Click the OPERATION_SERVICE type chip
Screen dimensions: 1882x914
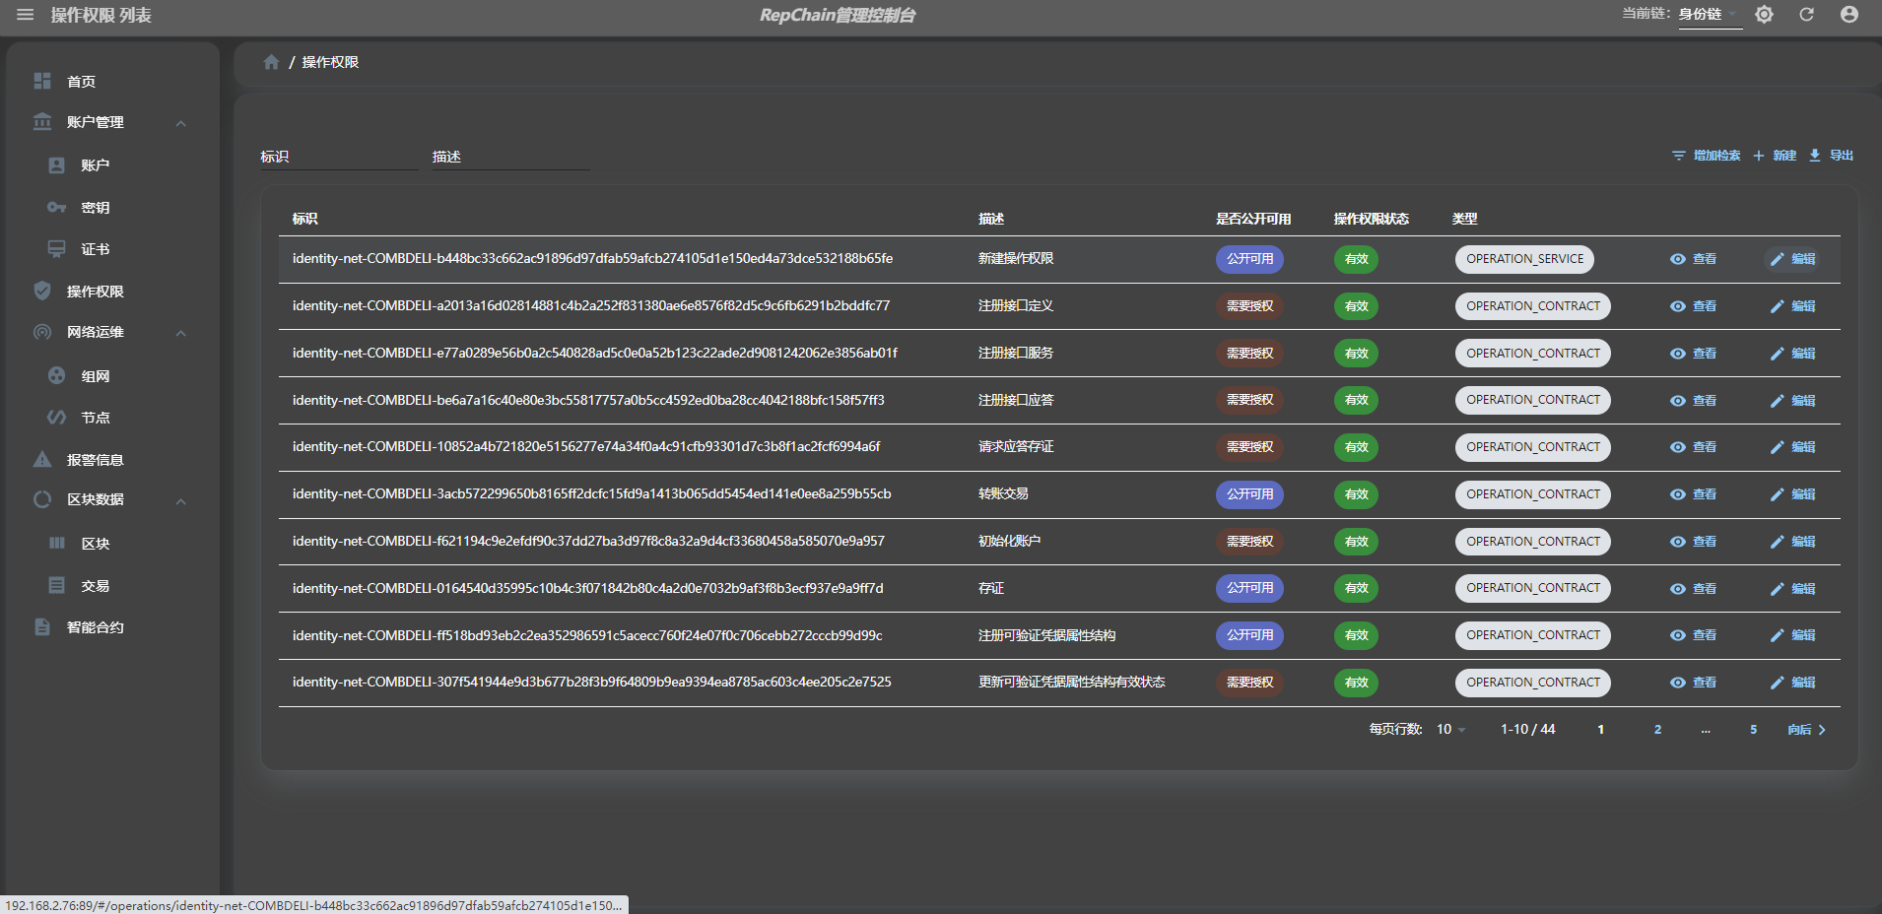pos(1524,259)
